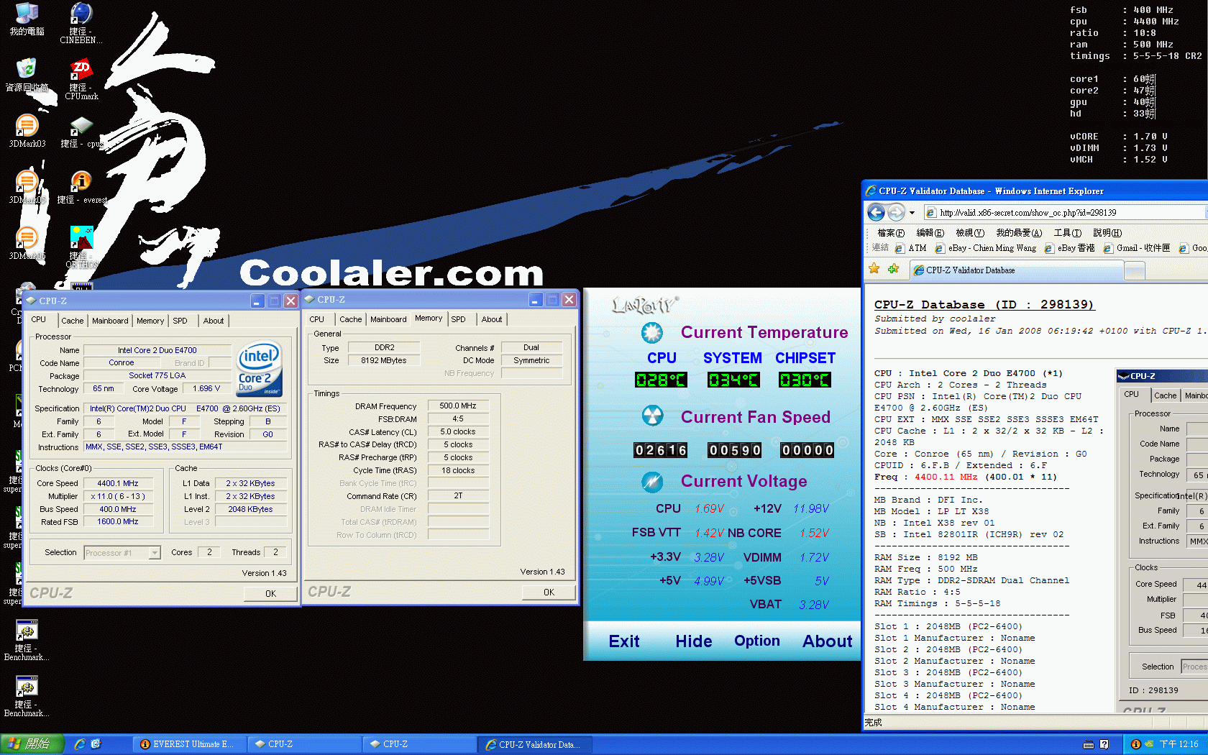Open the eBay - Chien Ming Wang link

pyautogui.click(x=985, y=248)
